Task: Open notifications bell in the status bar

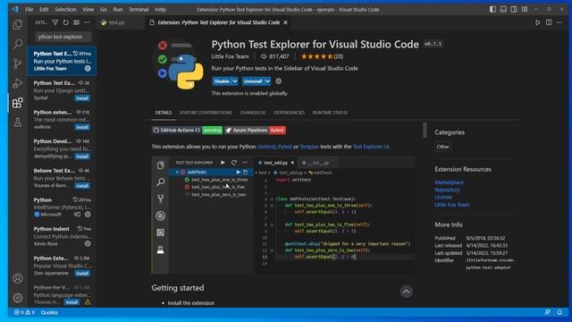Action: coord(559,312)
